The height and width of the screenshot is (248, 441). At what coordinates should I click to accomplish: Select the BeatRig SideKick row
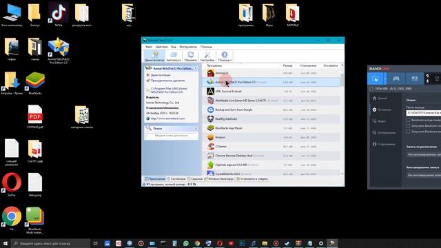pyautogui.click(x=271, y=119)
